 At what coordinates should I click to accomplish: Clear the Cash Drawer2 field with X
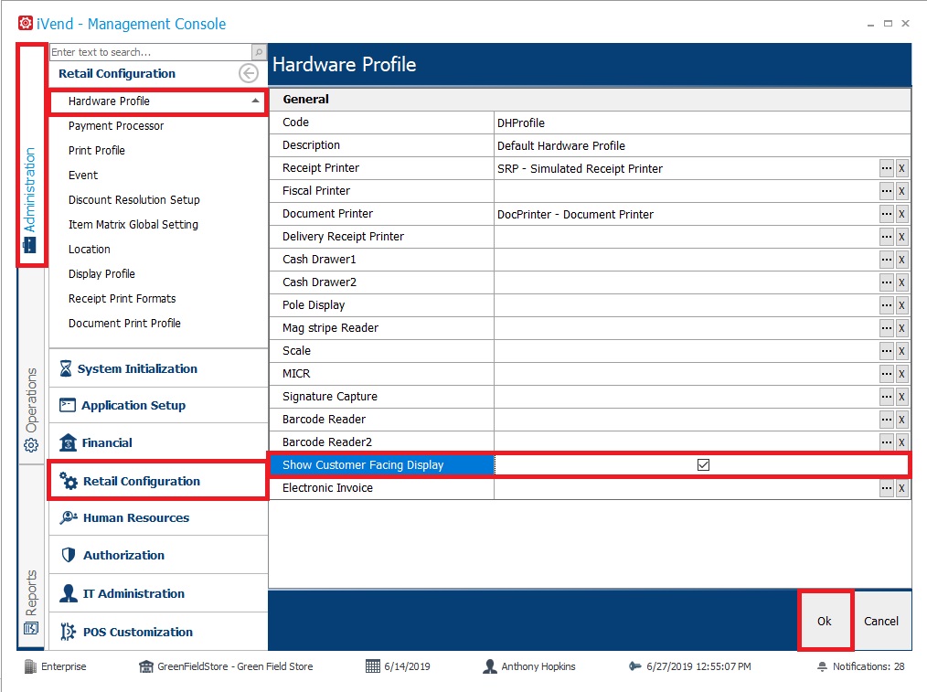click(x=901, y=282)
